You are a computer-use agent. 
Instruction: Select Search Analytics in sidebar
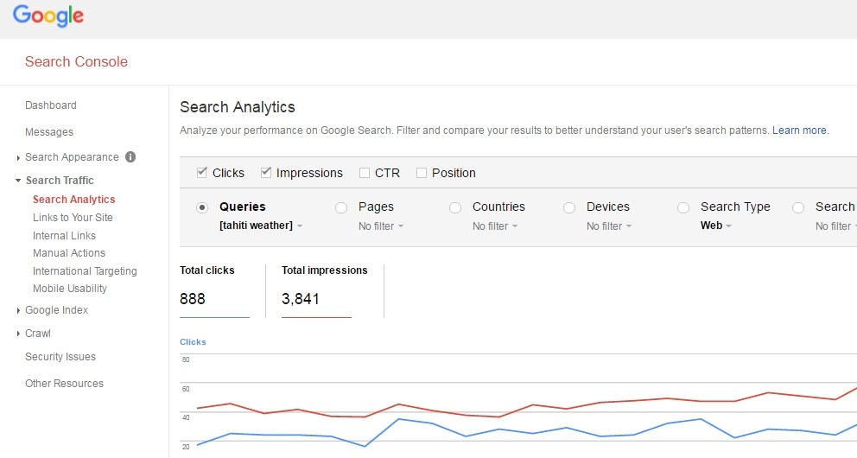(73, 200)
